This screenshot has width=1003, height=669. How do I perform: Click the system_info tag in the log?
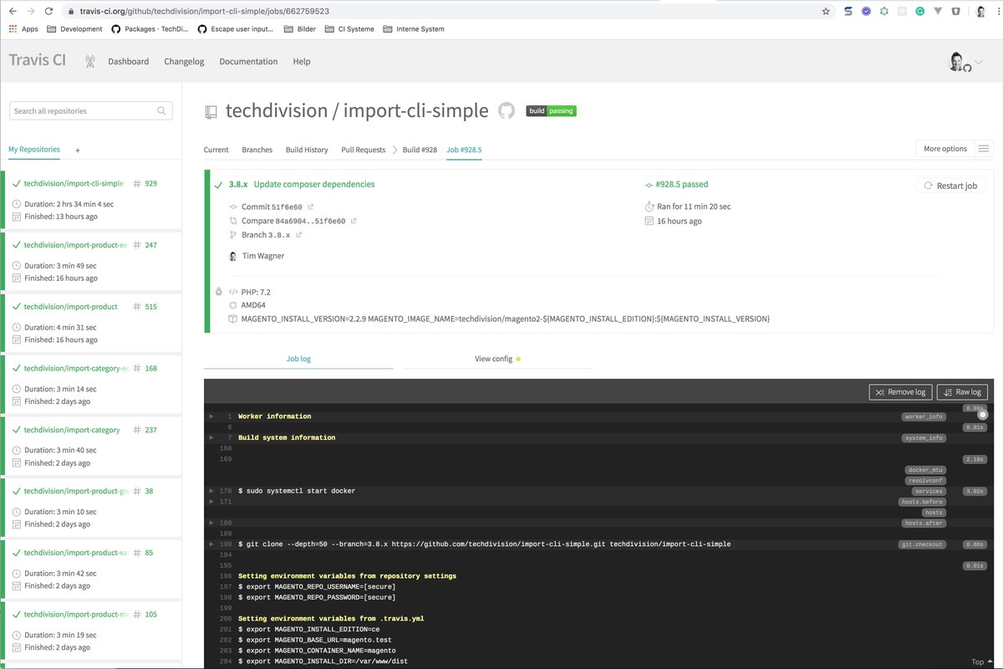[x=924, y=438]
